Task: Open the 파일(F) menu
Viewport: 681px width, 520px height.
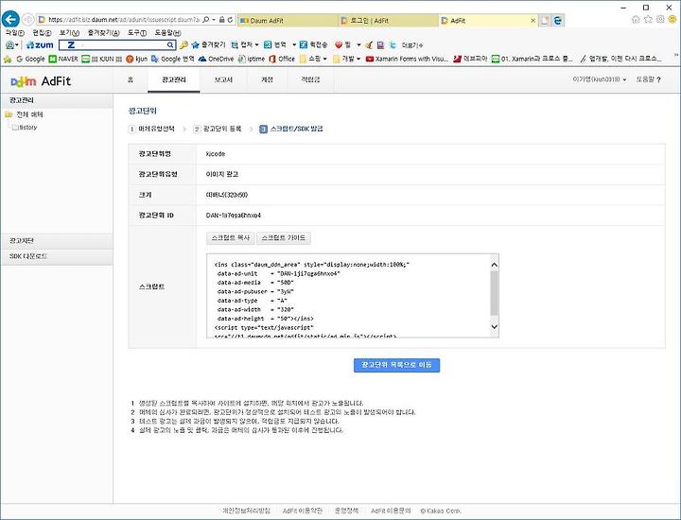Action: point(15,33)
